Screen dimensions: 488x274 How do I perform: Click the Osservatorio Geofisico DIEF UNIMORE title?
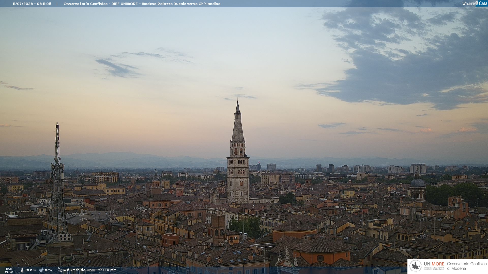coord(142,4)
